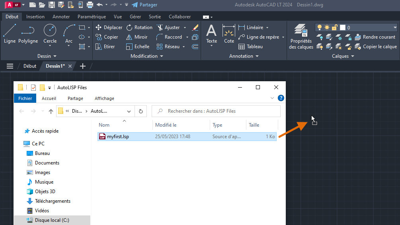This screenshot has height=225, width=400.
Task: Expand the Explorer ribbon chevron
Action: (x=272, y=98)
